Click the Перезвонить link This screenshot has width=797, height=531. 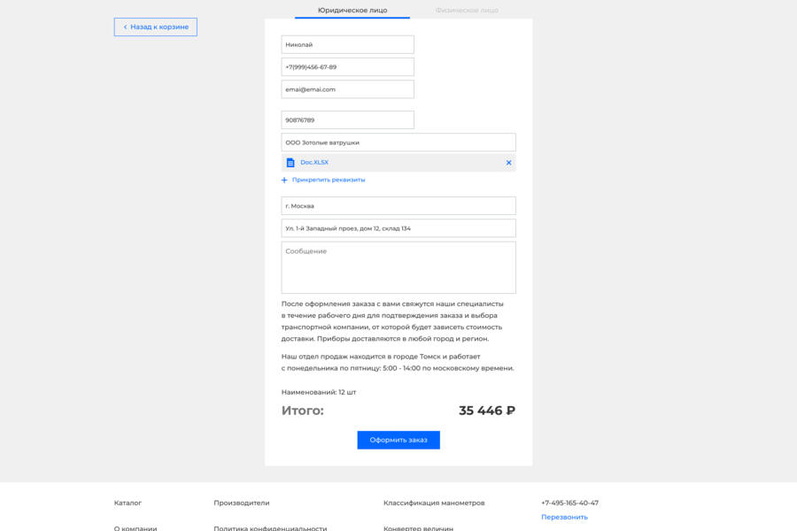coord(565,515)
